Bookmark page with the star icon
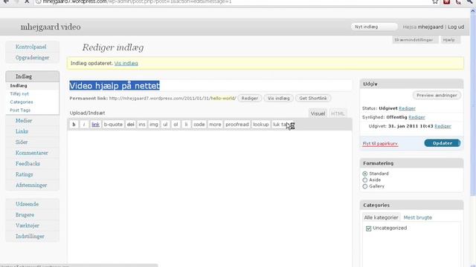Viewport: 476px width, 267px height. click(435, 1)
